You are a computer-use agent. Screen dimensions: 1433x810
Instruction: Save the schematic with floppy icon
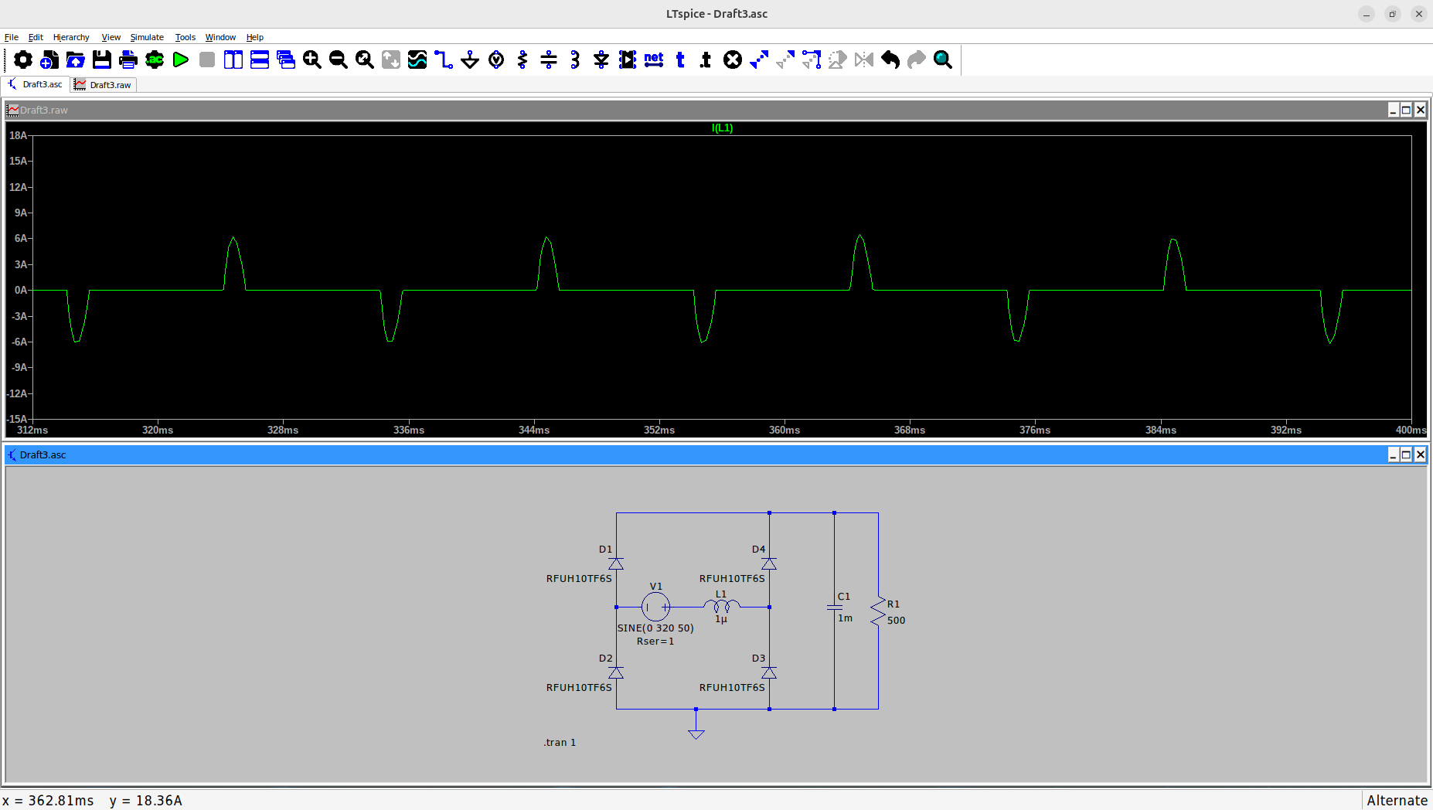click(x=102, y=60)
